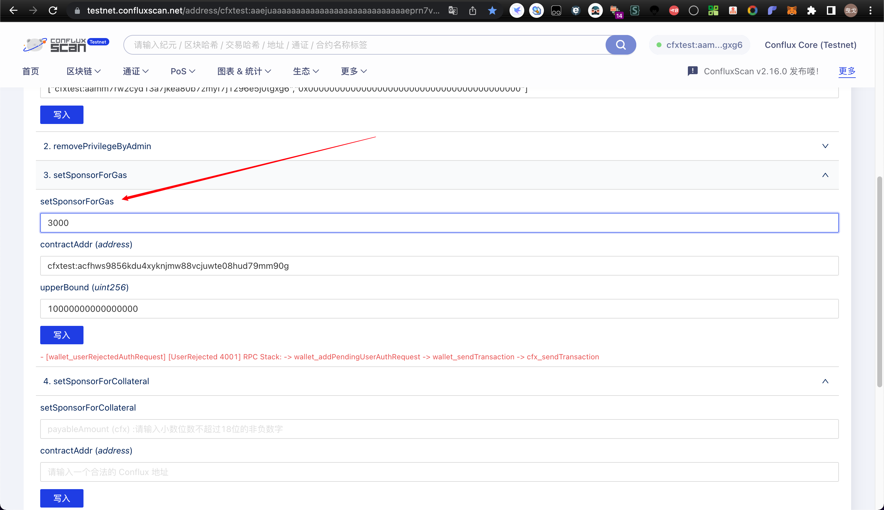Bookmark page with star icon
The image size is (884, 510).
click(x=492, y=10)
